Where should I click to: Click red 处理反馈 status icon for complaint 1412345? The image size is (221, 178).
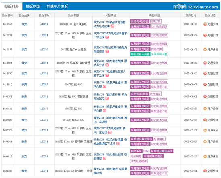(205, 24)
